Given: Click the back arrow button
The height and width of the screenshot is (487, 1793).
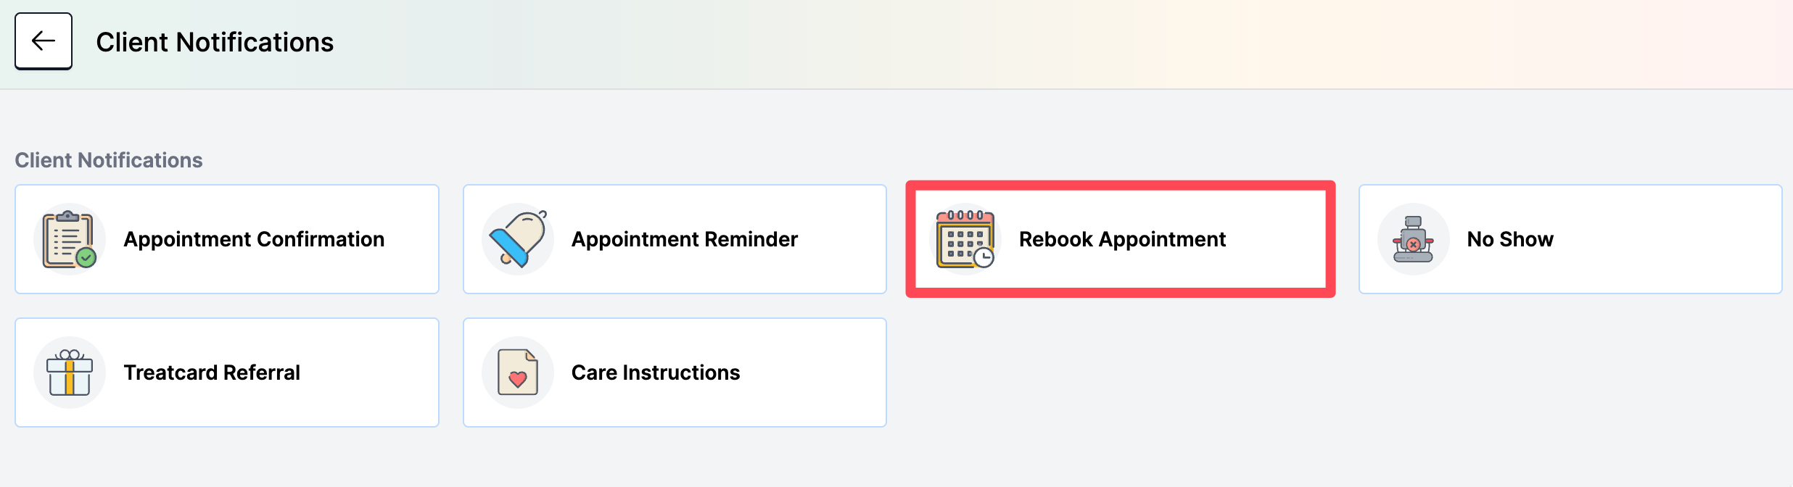Looking at the screenshot, I should pyautogui.click(x=44, y=41).
